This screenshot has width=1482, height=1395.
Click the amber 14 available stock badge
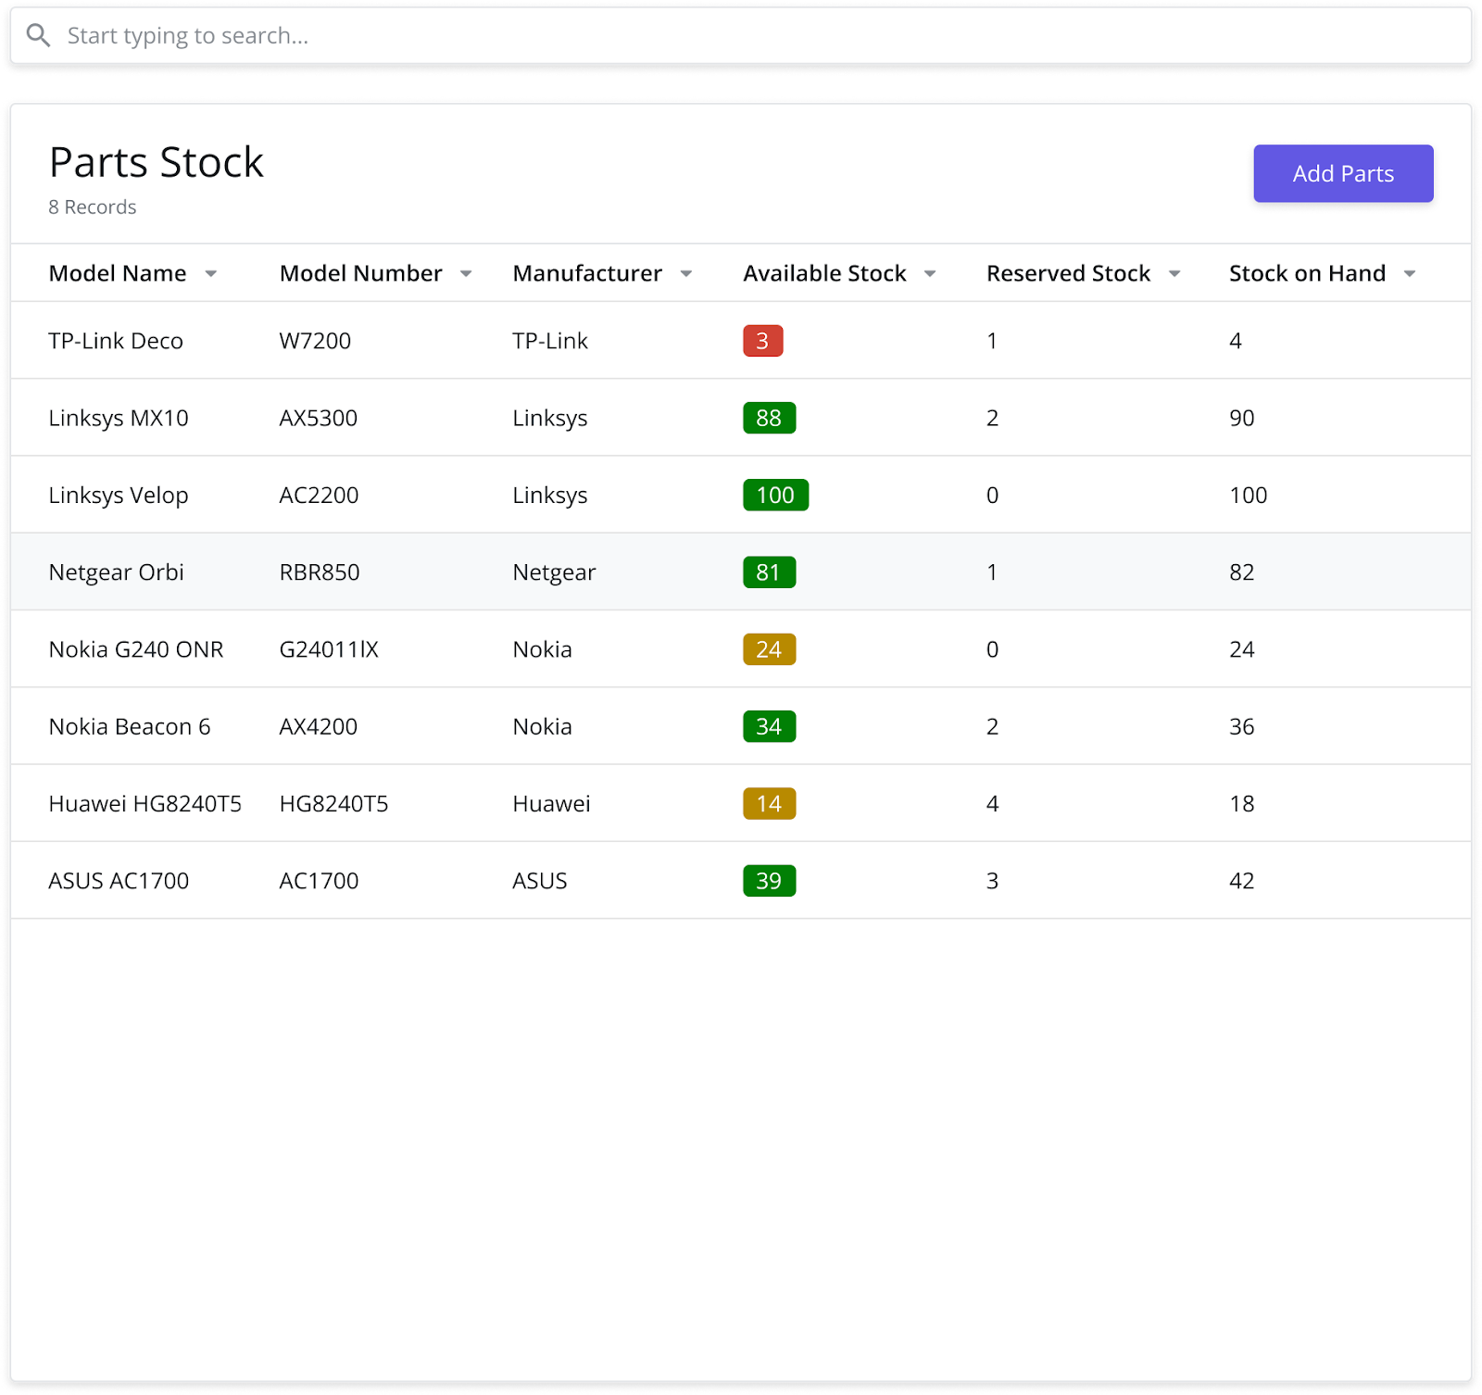tap(770, 803)
